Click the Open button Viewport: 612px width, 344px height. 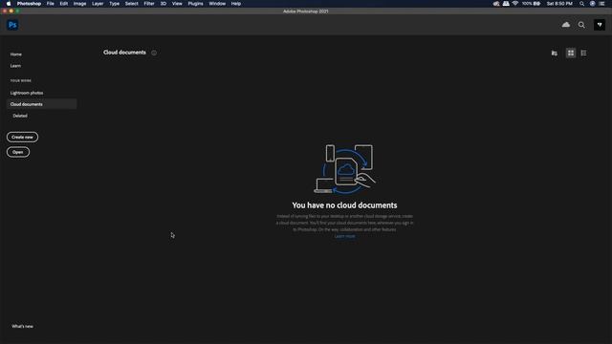point(18,152)
